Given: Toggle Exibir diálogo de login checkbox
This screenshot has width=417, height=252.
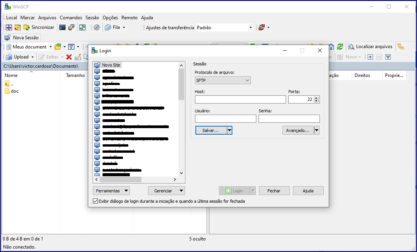Looking at the screenshot, I should pos(95,201).
